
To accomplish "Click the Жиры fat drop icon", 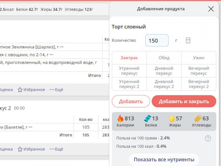I will 172,118.
